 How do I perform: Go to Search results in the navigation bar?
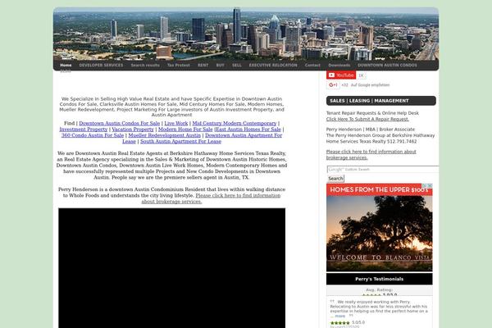(x=145, y=66)
